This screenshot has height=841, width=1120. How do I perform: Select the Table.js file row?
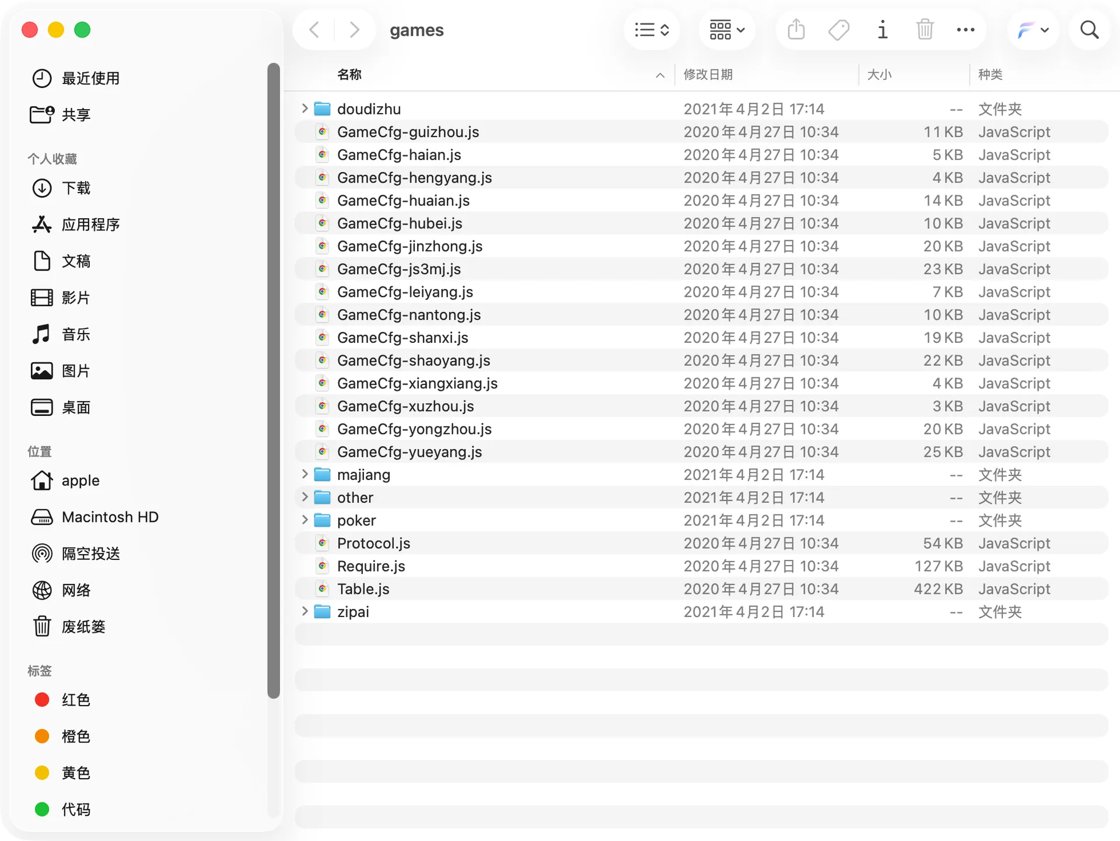[x=701, y=589]
